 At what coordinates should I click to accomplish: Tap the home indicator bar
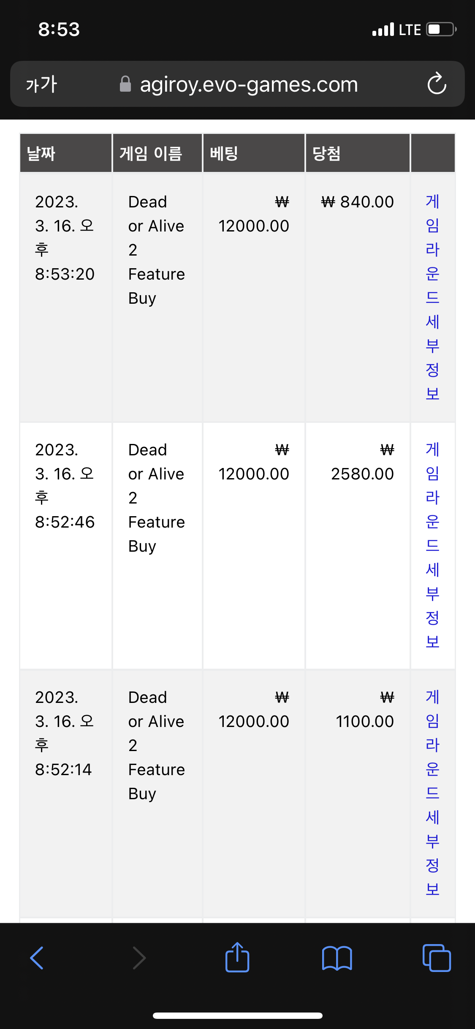click(238, 1015)
